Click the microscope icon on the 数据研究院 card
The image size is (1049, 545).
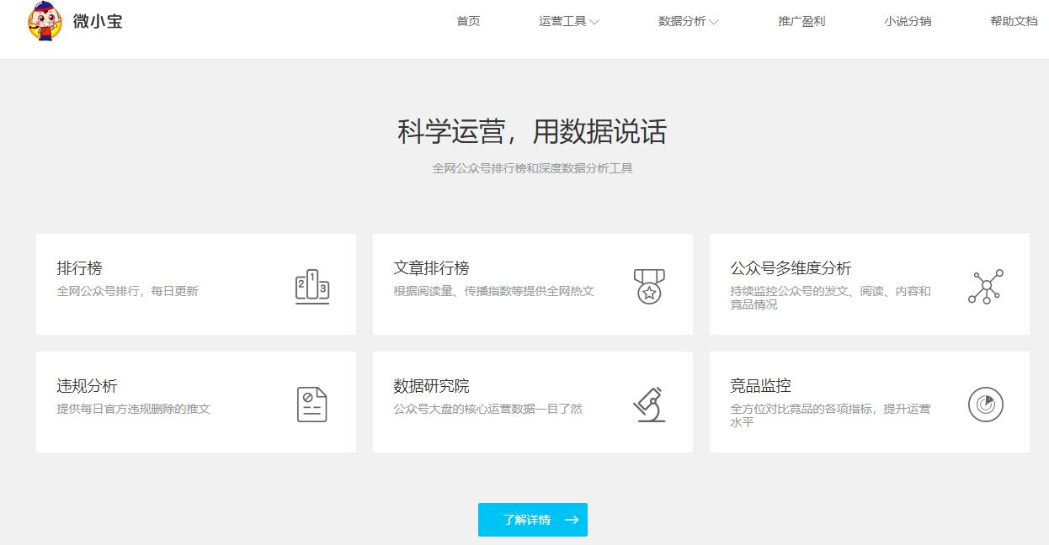point(648,404)
